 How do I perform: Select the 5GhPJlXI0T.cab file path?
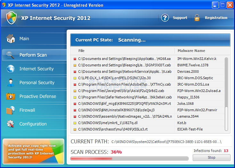click(x=125, y=65)
